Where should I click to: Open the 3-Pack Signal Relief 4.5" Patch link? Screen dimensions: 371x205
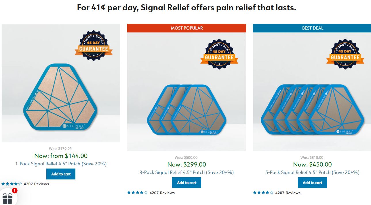point(187,172)
